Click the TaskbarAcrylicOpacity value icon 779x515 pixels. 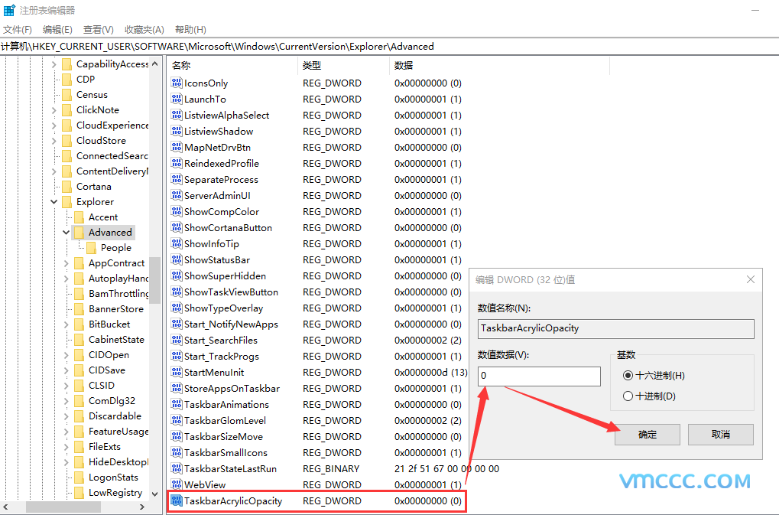coord(177,500)
